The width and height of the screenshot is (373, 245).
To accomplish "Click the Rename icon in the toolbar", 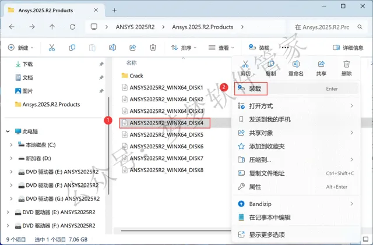I will tap(112, 48).
